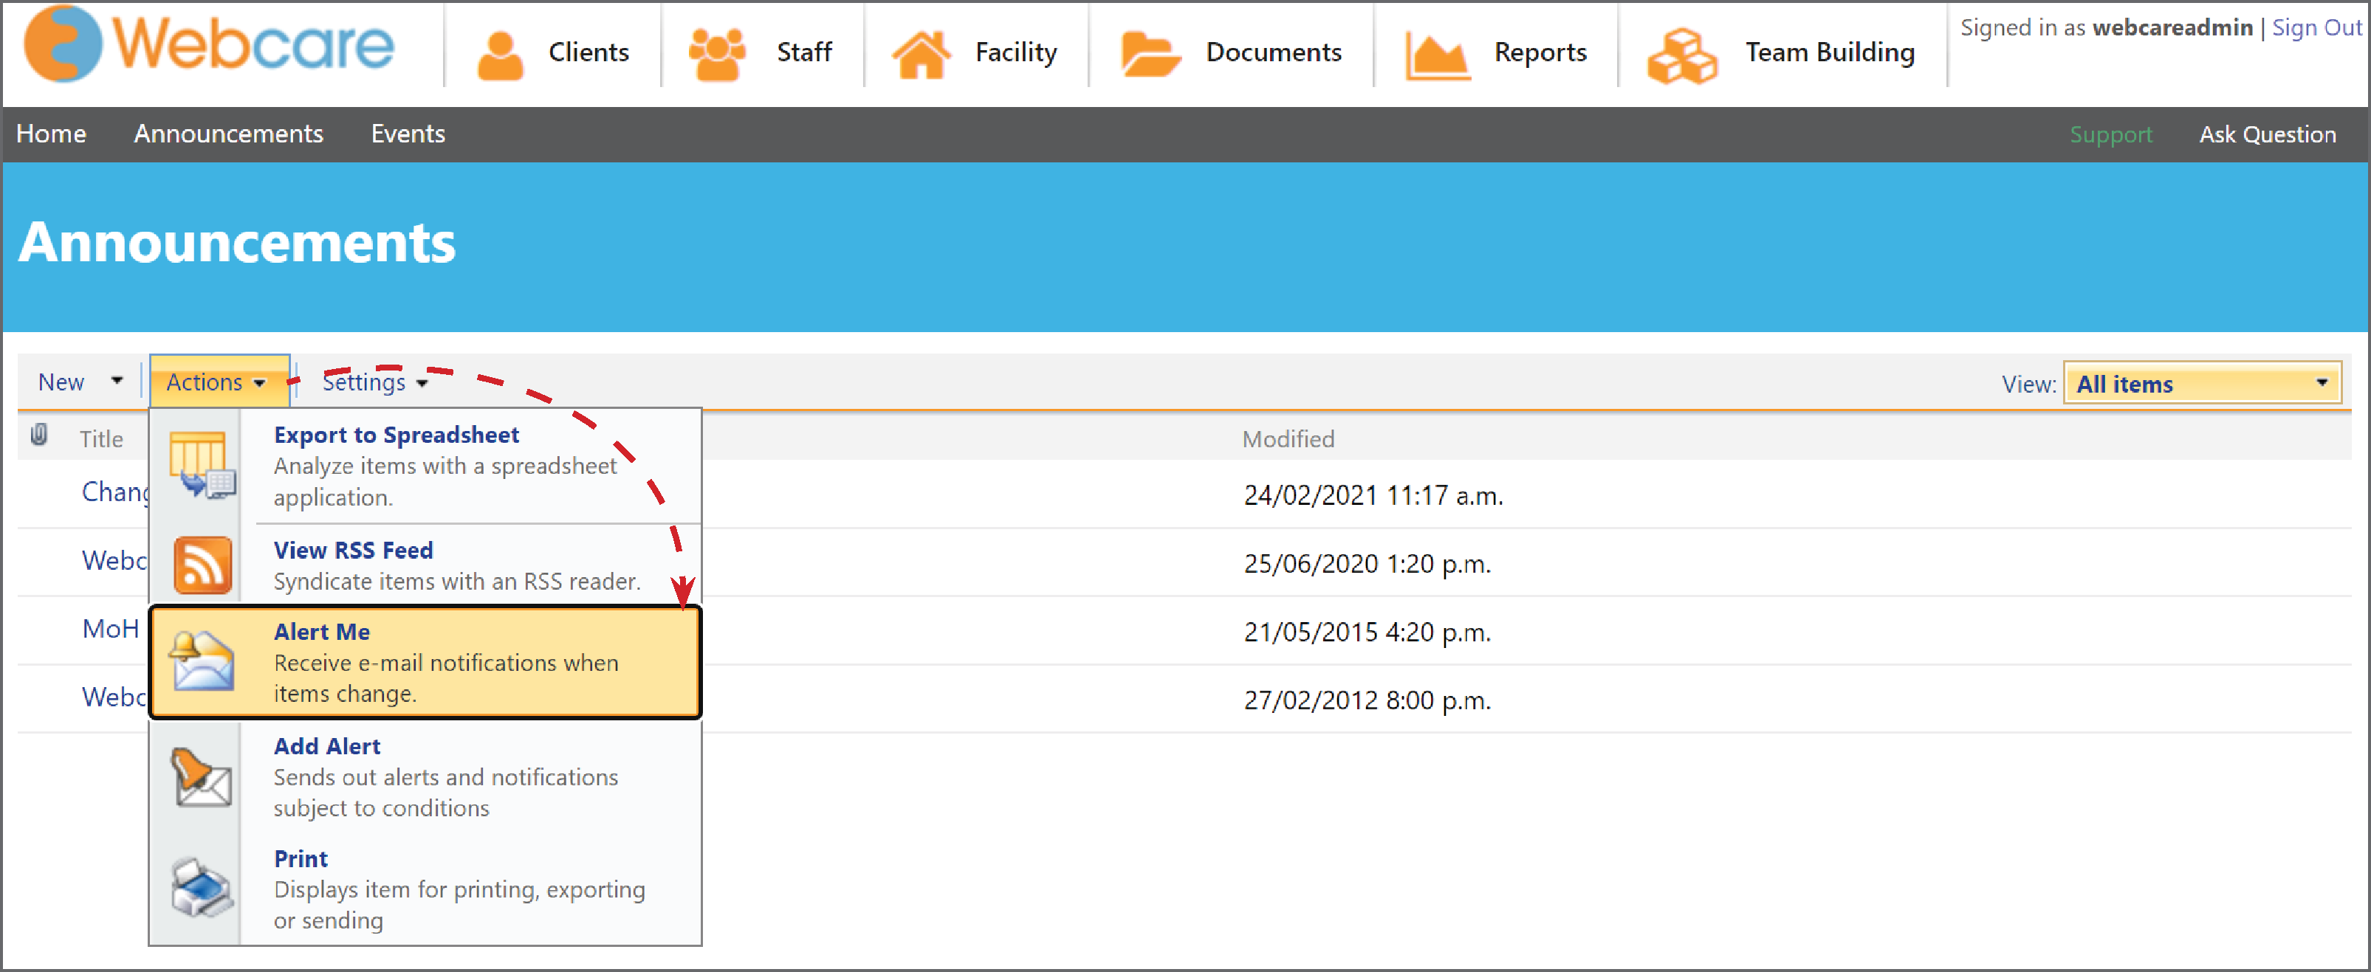Click the Export to Spreadsheet icon
The height and width of the screenshot is (972, 2371).
(202, 464)
